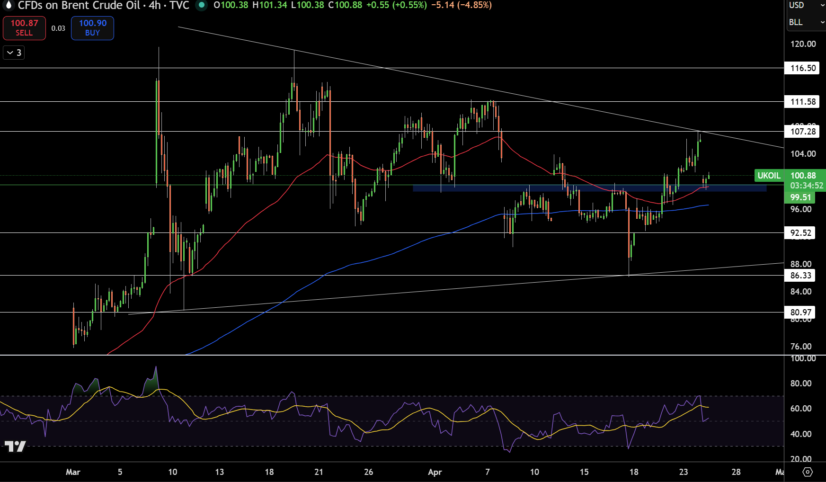Click the 80.97 horizontal line price label
This screenshot has height=482, width=826.
pyautogui.click(x=800, y=312)
